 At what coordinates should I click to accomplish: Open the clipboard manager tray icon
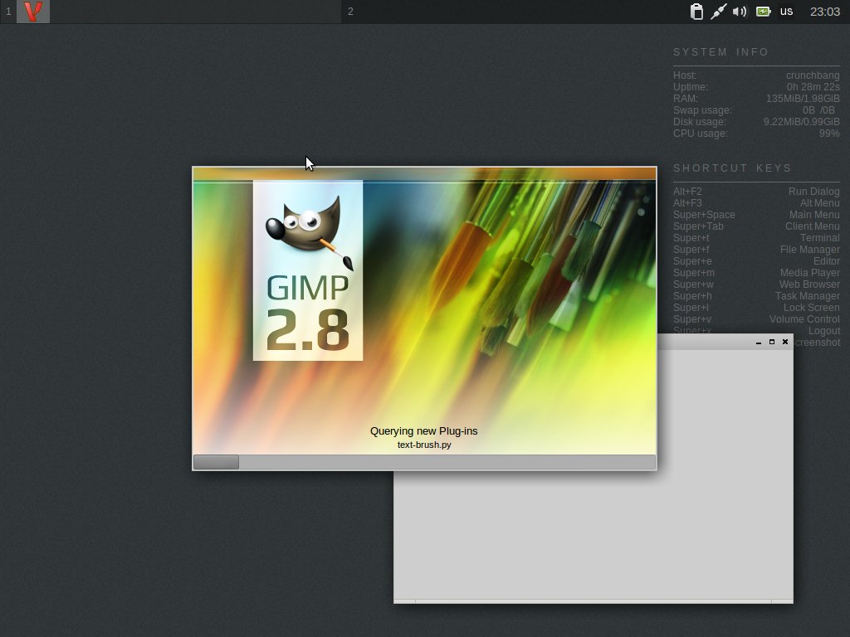pyautogui.click(x=696, y=12)
